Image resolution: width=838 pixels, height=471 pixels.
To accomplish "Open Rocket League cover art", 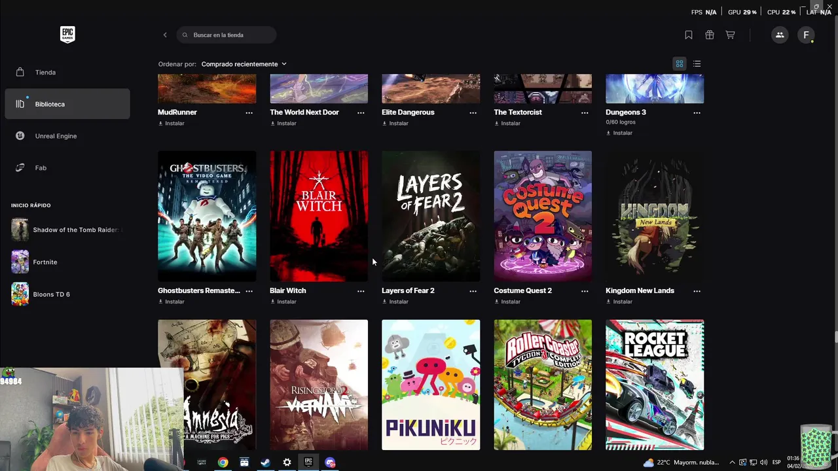I will tap(655, 385).
